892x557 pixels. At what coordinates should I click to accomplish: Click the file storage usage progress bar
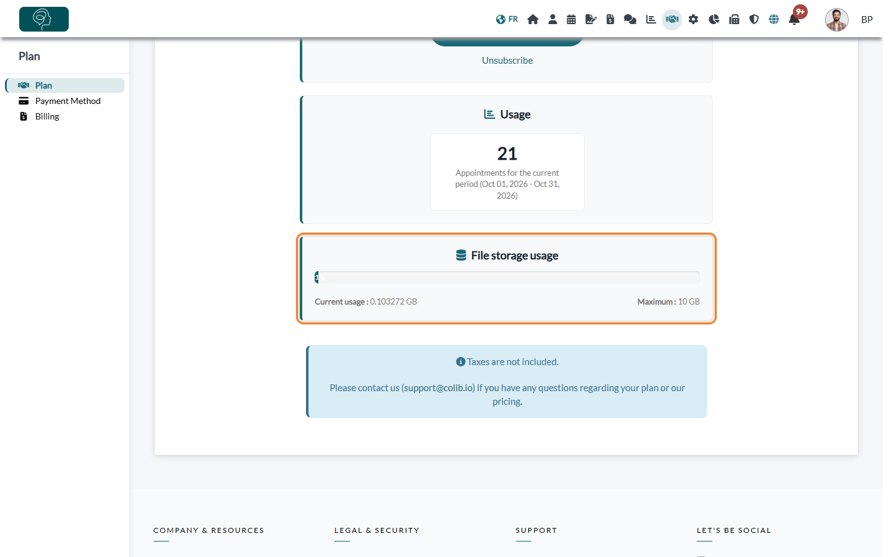pos(507,277)
